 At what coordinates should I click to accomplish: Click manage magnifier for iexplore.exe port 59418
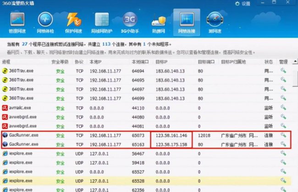coord(283,162)
